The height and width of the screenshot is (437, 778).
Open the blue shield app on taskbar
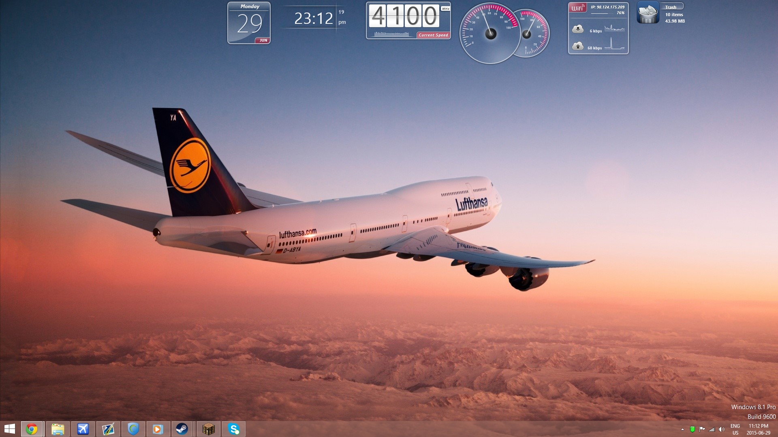coord(133,429)
